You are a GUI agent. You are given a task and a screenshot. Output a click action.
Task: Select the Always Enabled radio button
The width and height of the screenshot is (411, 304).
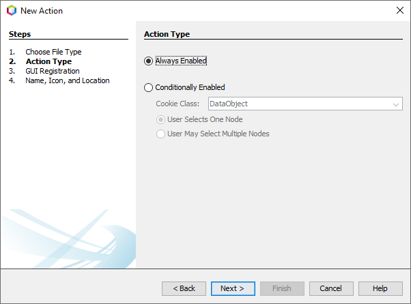point(149,61)
